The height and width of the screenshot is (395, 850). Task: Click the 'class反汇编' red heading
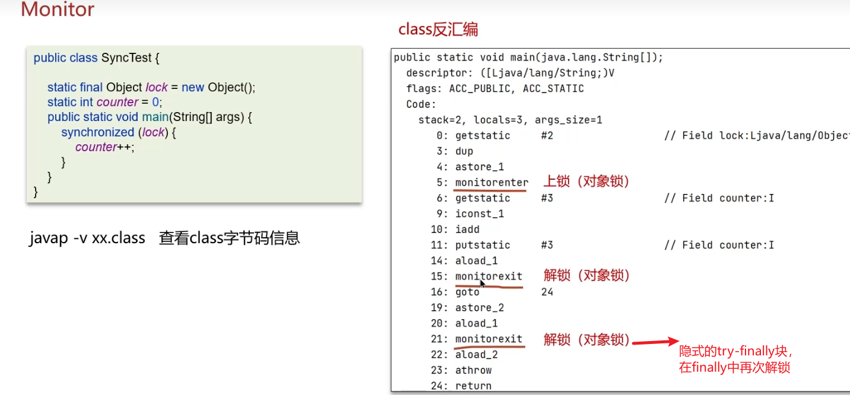[x=438, y=29]
